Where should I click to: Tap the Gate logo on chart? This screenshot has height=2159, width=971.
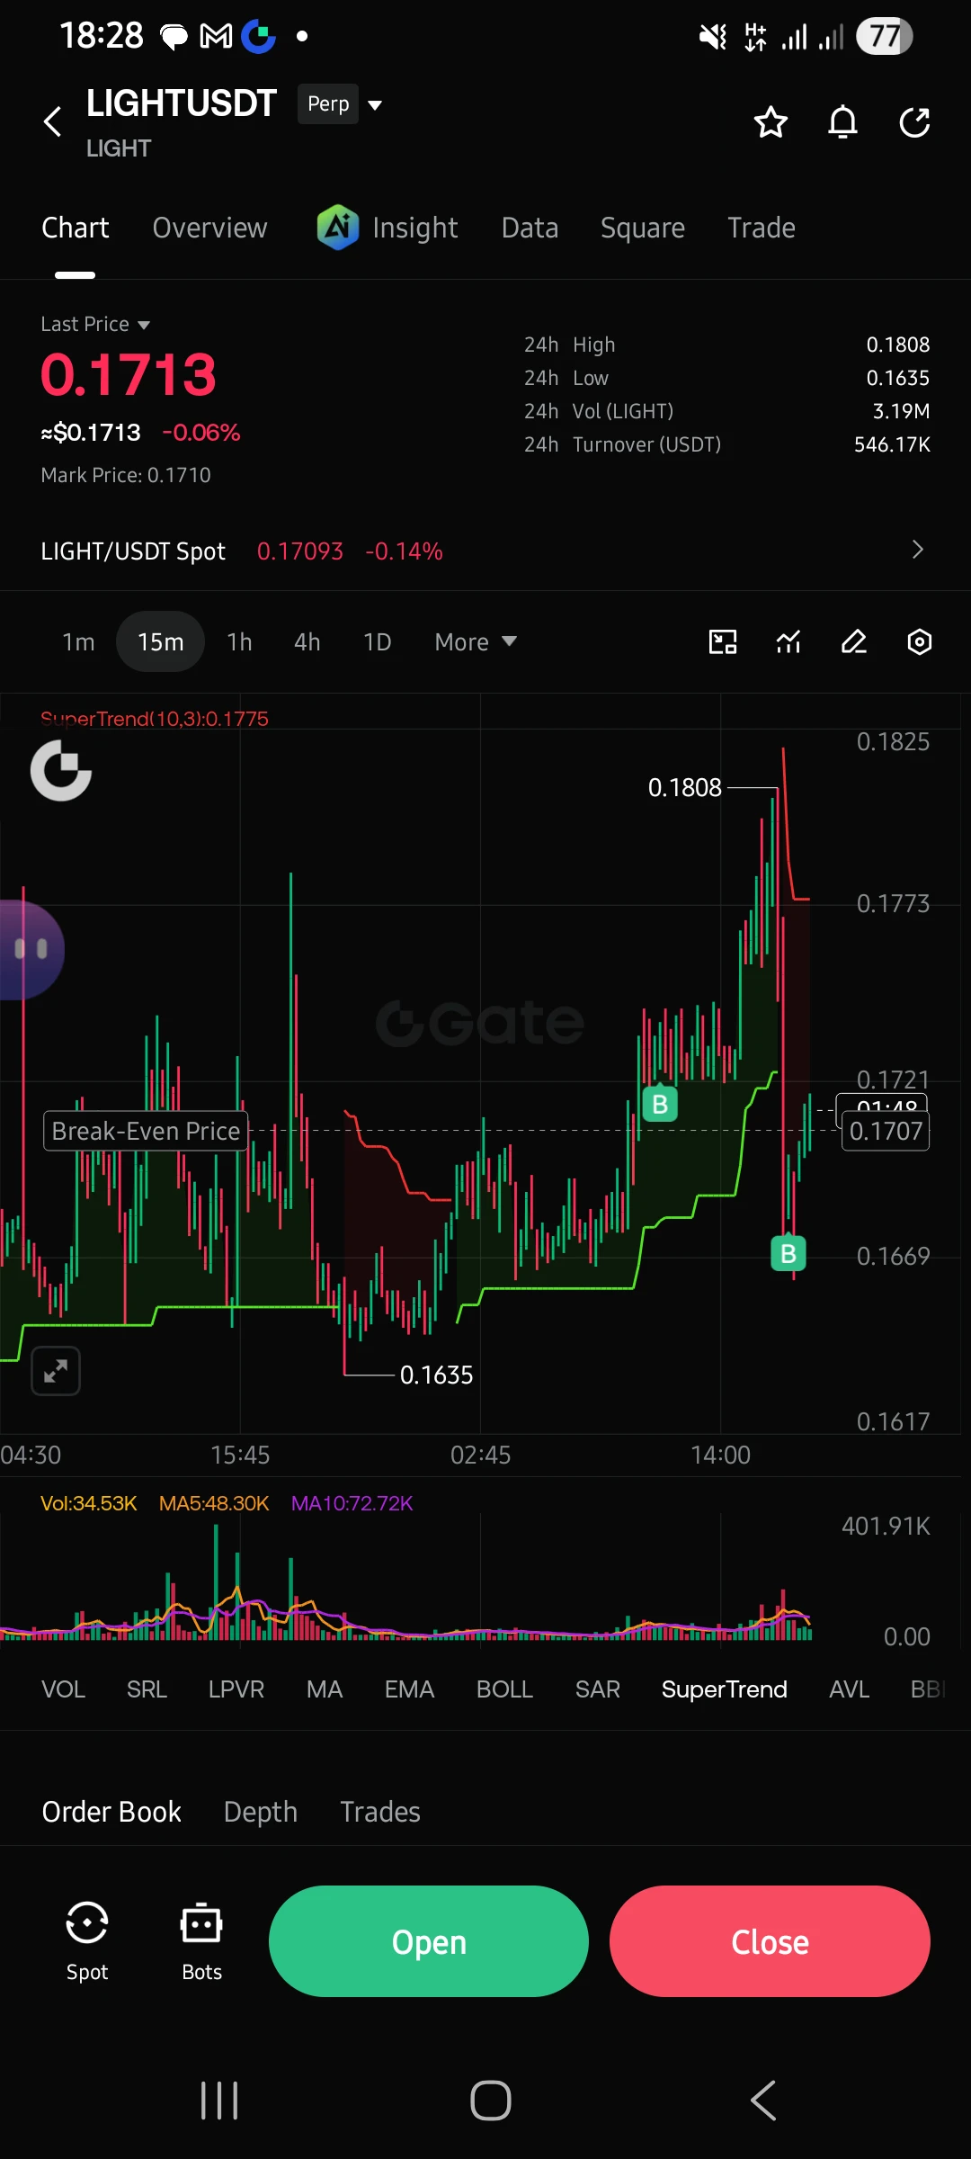(x=61, y=771)
